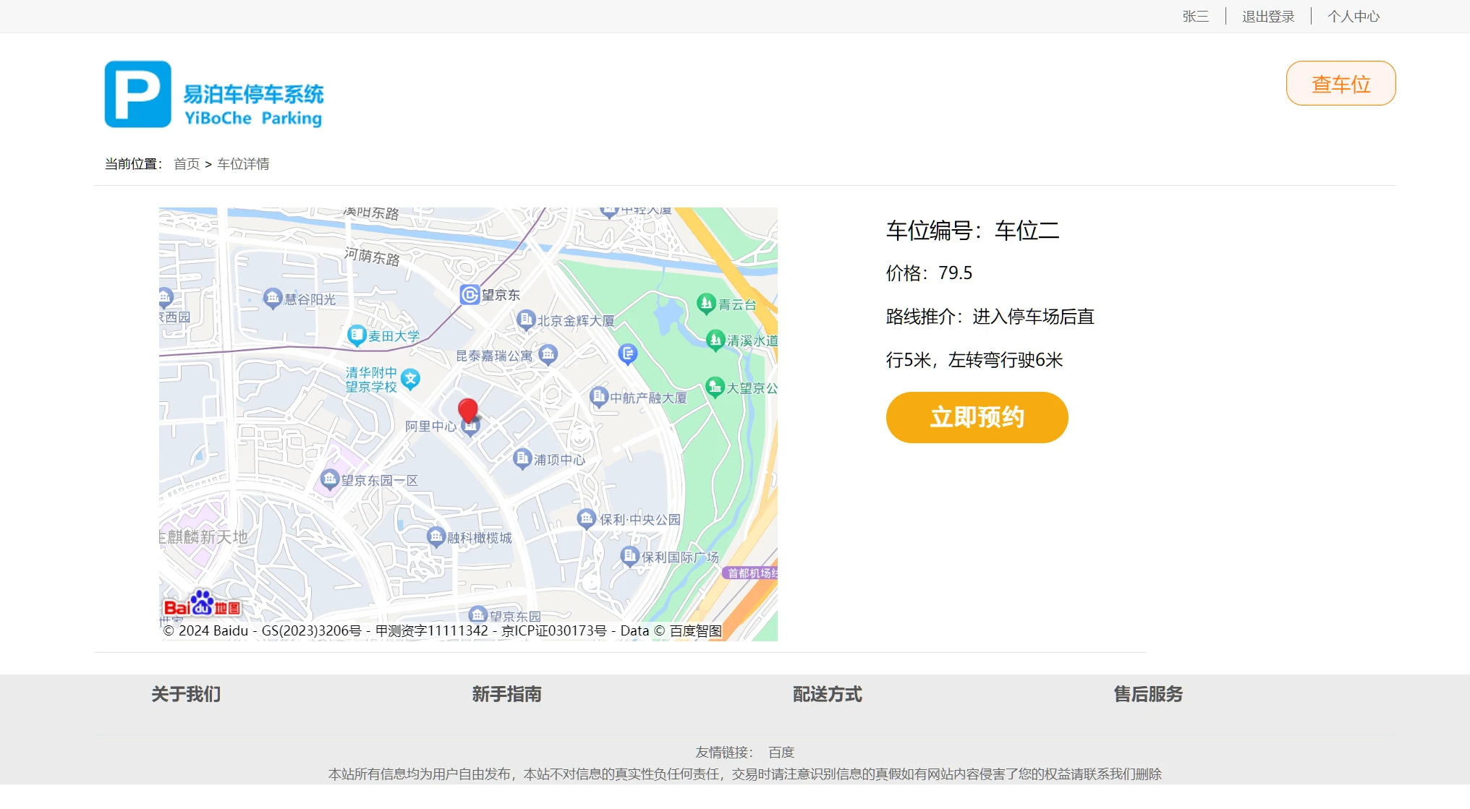Image resolution: width=1470 pixels, height=809 pixels.
Task: Click the 麒麟新天地 label on map
Action: coord(203,536)
